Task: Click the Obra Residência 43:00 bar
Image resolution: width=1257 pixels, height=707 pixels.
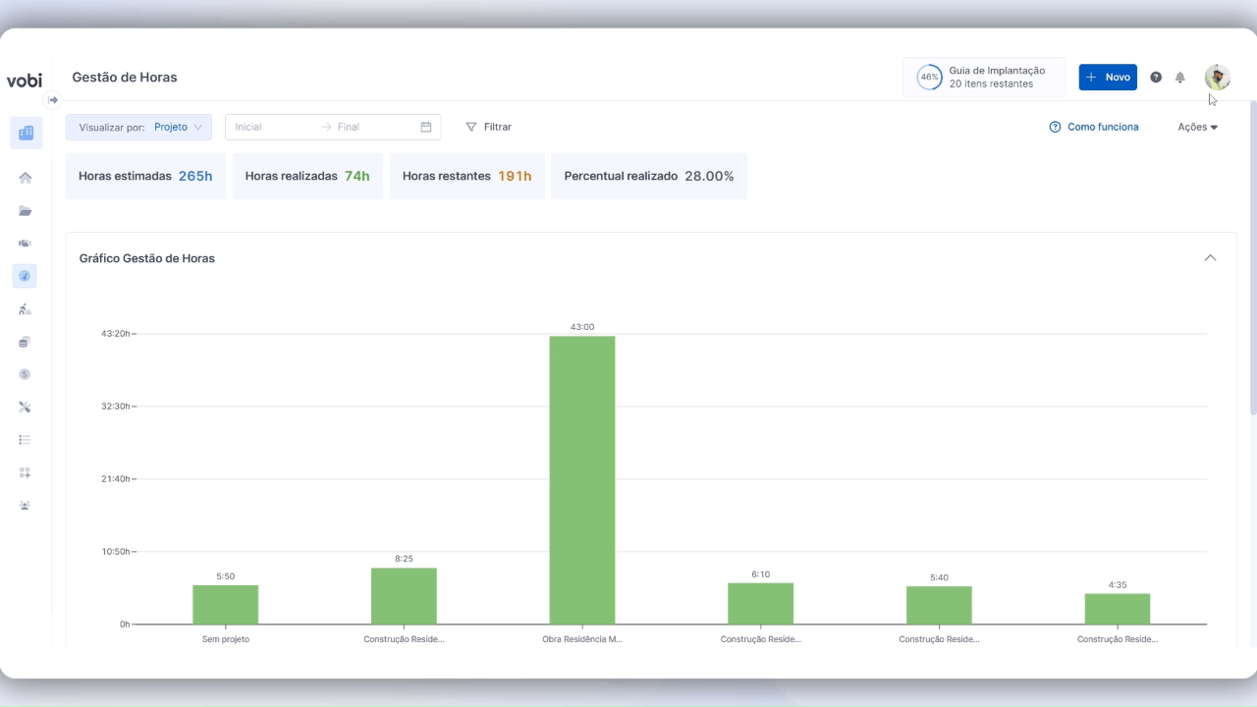Action: coord(582,480)
